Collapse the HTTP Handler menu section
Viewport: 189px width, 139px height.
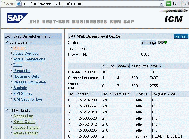pyautogui.click(x=6, y=110)
